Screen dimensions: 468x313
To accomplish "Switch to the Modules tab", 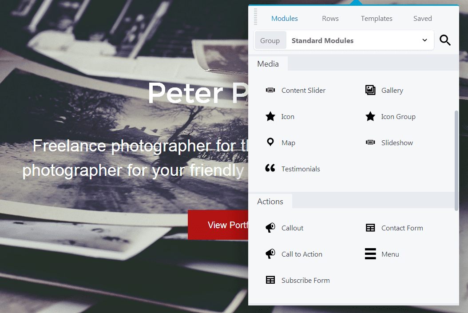I will click(x=285, y=19).
